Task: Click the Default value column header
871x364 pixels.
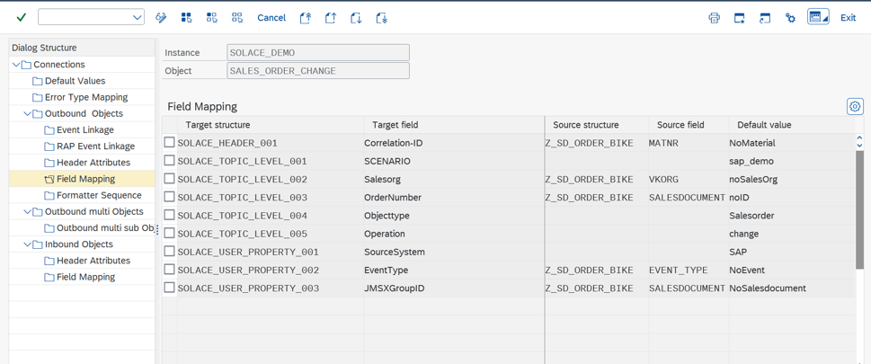Action: pyautogui.click(x=791, y=125)
